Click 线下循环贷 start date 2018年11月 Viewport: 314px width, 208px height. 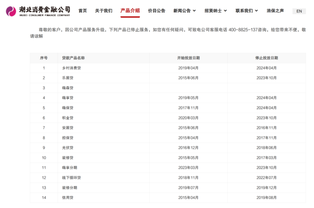click(188, 177)
